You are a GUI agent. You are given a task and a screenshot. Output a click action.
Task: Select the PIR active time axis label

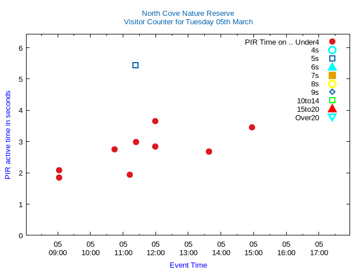[x=8, y=135]
